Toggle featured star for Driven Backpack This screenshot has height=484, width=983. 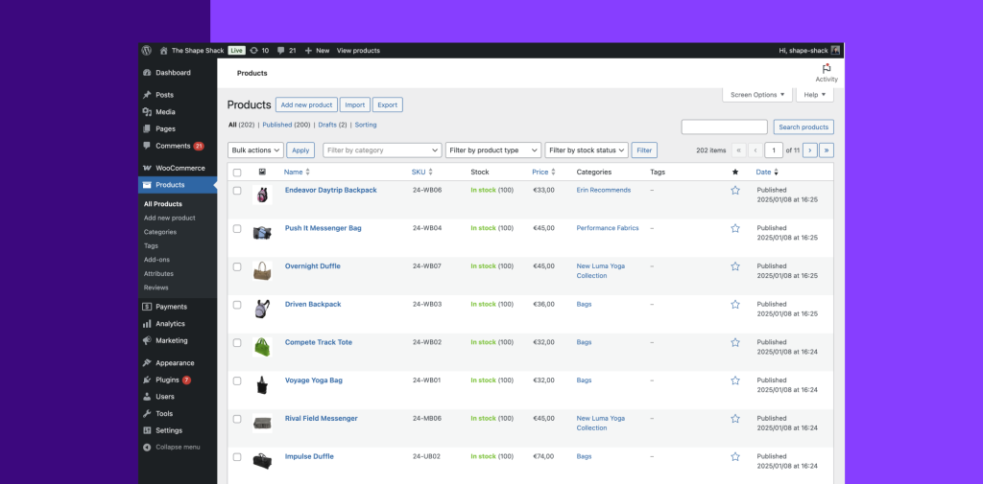point(735,305)
